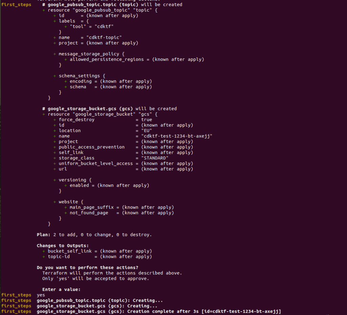Select the 'Do you want to perform these actions?' text
The width and height of the screenshot is (347, 315).
coord(87,268)
